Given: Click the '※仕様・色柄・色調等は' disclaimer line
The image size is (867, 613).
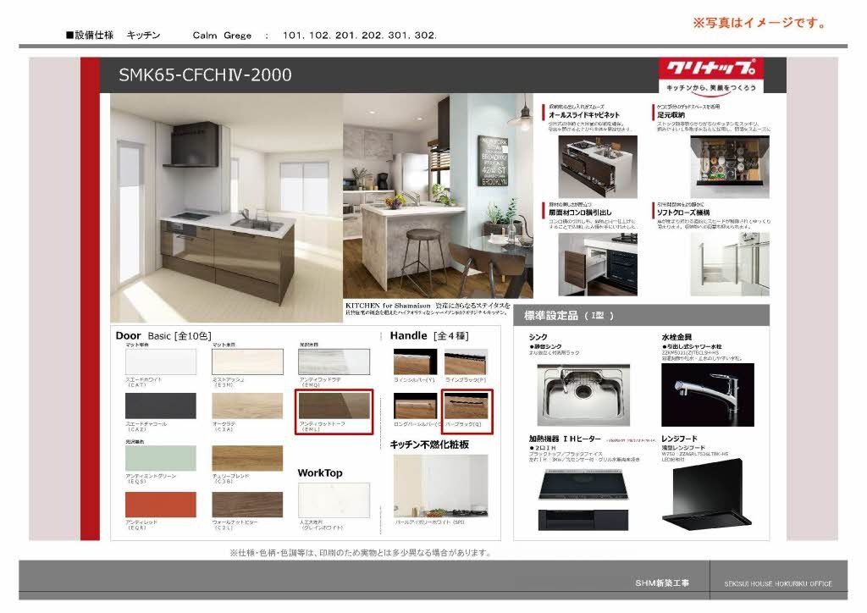Looking at the screenshot, I should (360, 552).
